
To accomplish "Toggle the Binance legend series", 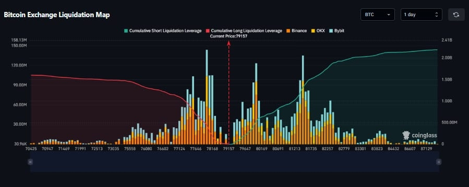I will pos(296,31).
